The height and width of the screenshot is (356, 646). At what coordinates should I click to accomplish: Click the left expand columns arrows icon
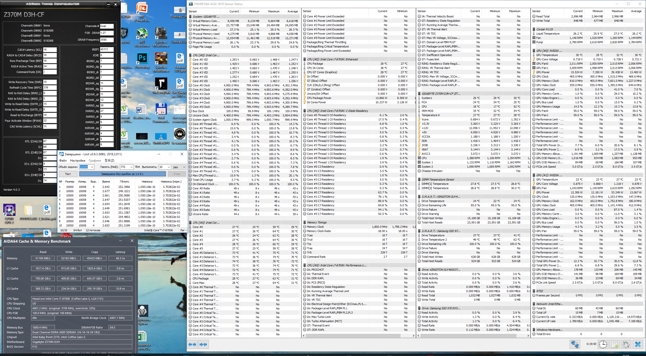(x=193, y=344)
